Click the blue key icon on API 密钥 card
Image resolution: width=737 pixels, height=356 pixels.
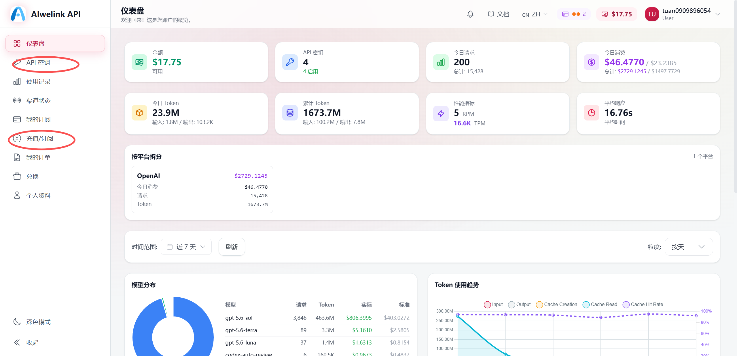290,62
